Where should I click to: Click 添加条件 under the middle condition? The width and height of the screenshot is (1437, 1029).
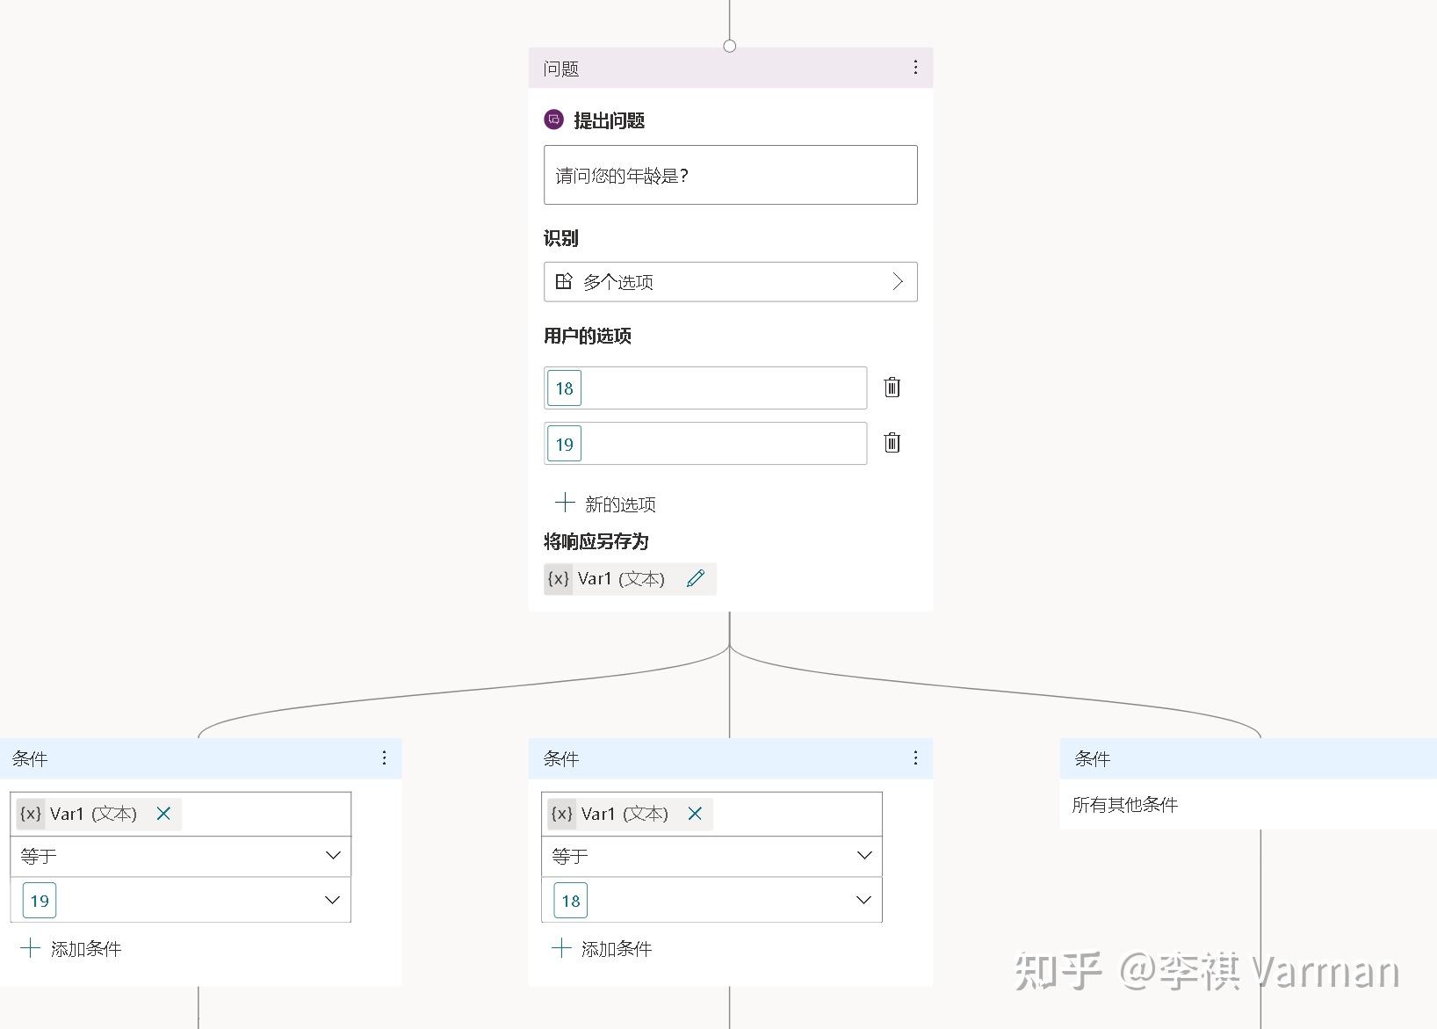pyautogui.click(x=601, y=948)
